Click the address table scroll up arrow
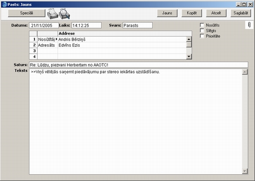This screenshot has height=181, width=255. click(189, 39)
